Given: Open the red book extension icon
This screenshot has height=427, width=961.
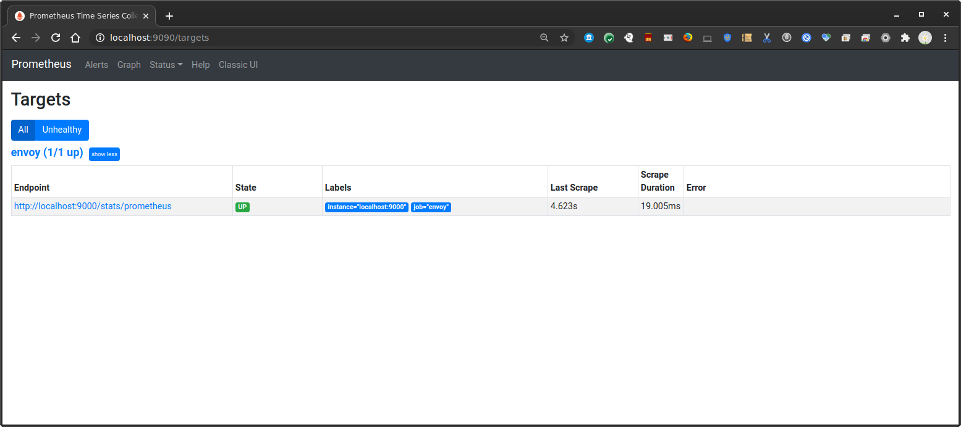Looking at the screenshot, I should [x=648, y=38].
